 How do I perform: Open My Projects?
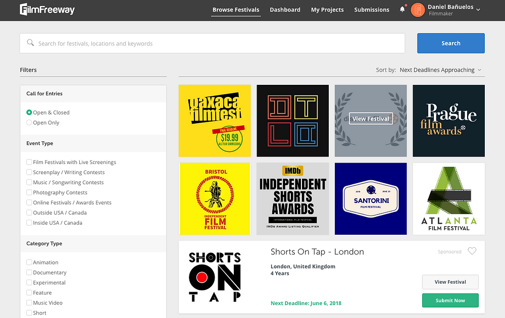(327, 10)
